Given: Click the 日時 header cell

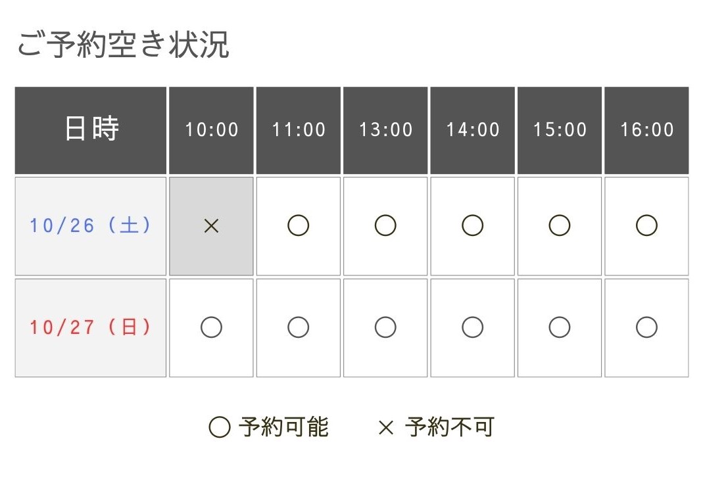Looking at the screenshot, I should (x=91, y=130).
